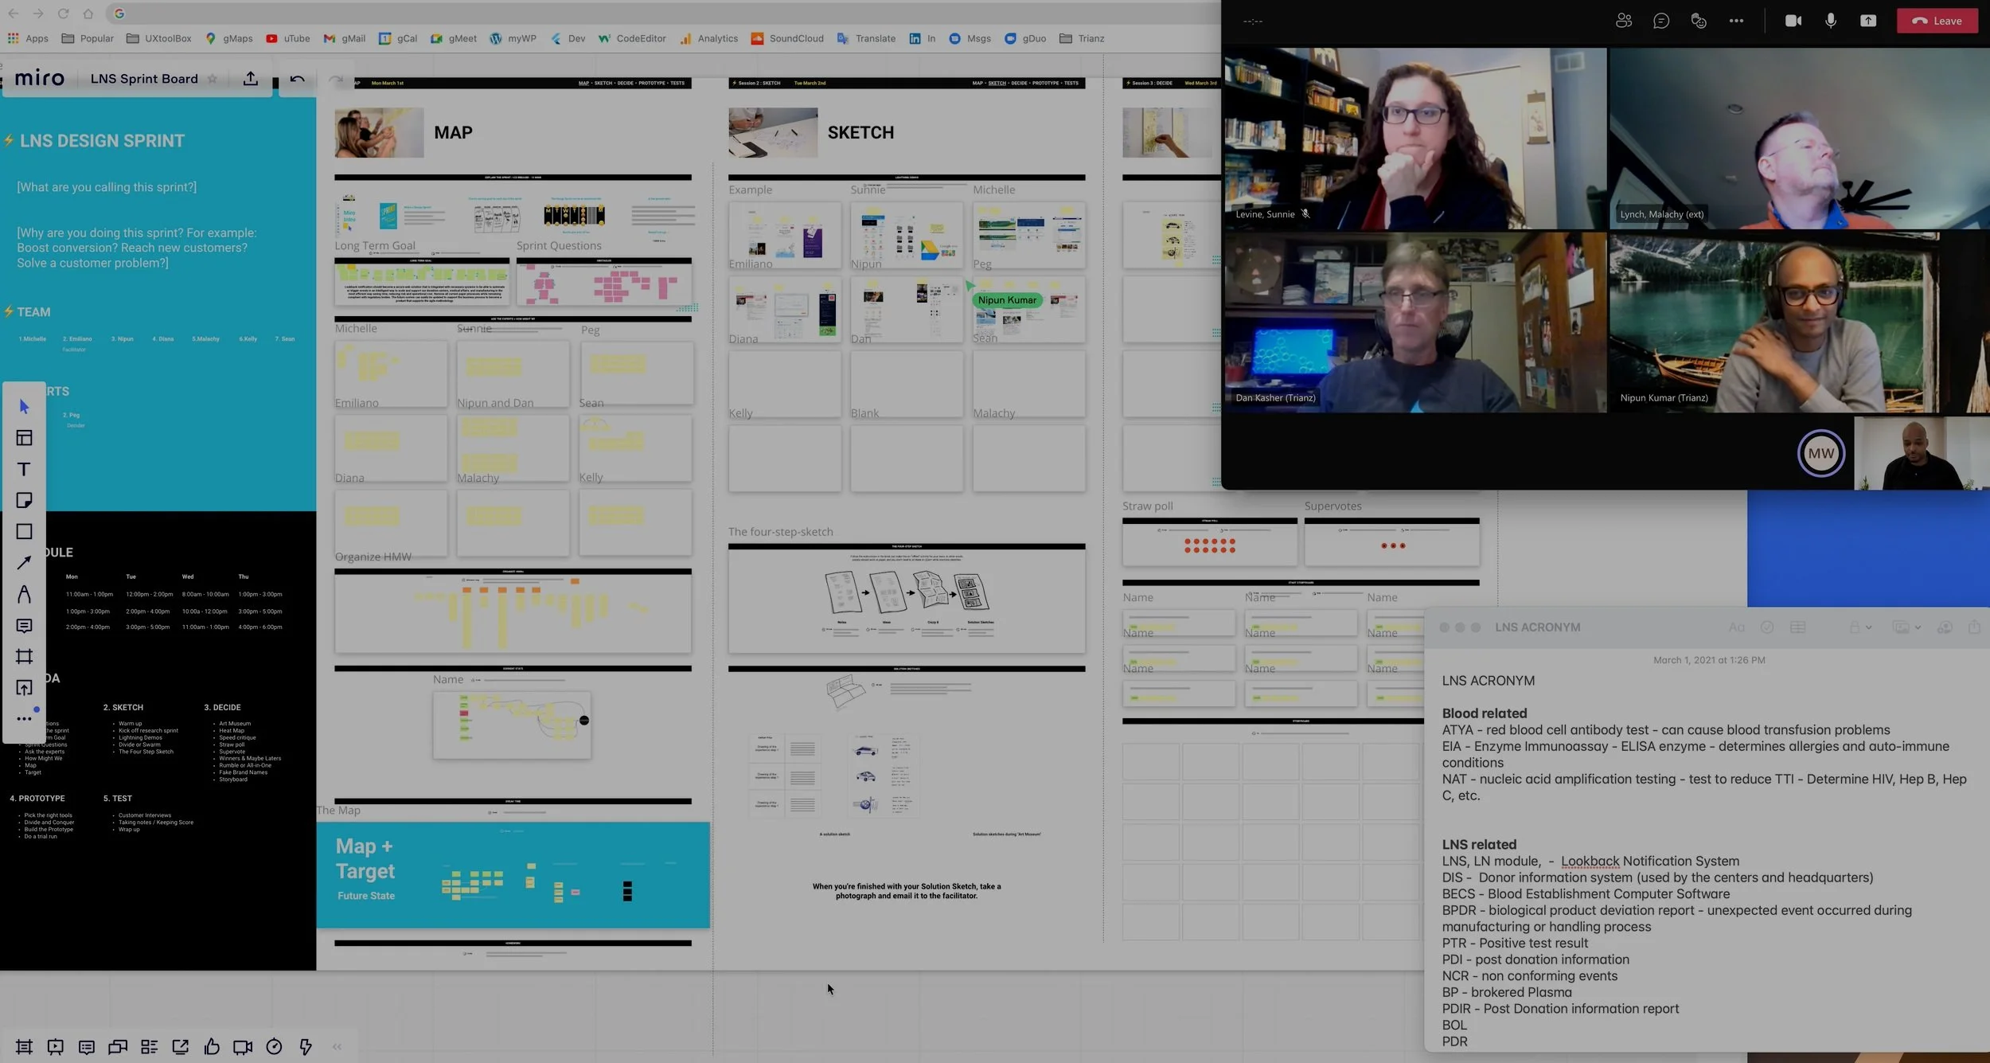Viewport: 1990px width, 1063px height.
Task: Select the Pen tool in Miro toolbar
Action: point(24,594)
